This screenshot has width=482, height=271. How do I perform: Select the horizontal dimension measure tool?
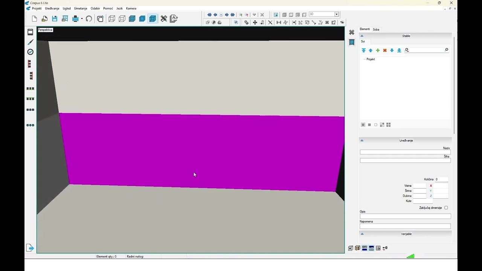(x=279, y=23)
